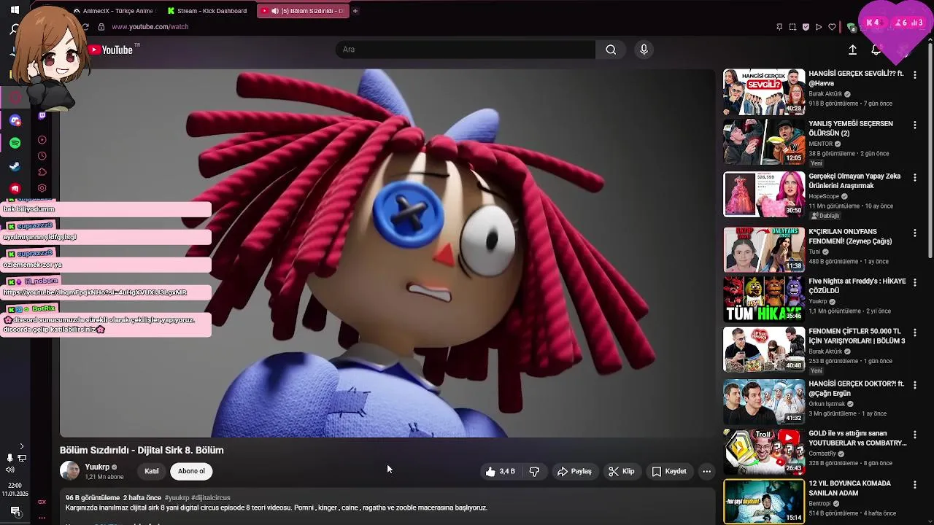The image size is (934, 525).
Task: Reload the page using the refresh icon
Action: click(85, 27)
